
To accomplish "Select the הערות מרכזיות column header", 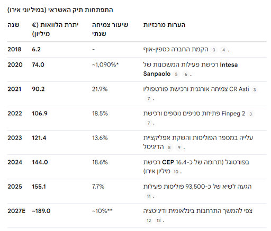I will coord(164,25).
